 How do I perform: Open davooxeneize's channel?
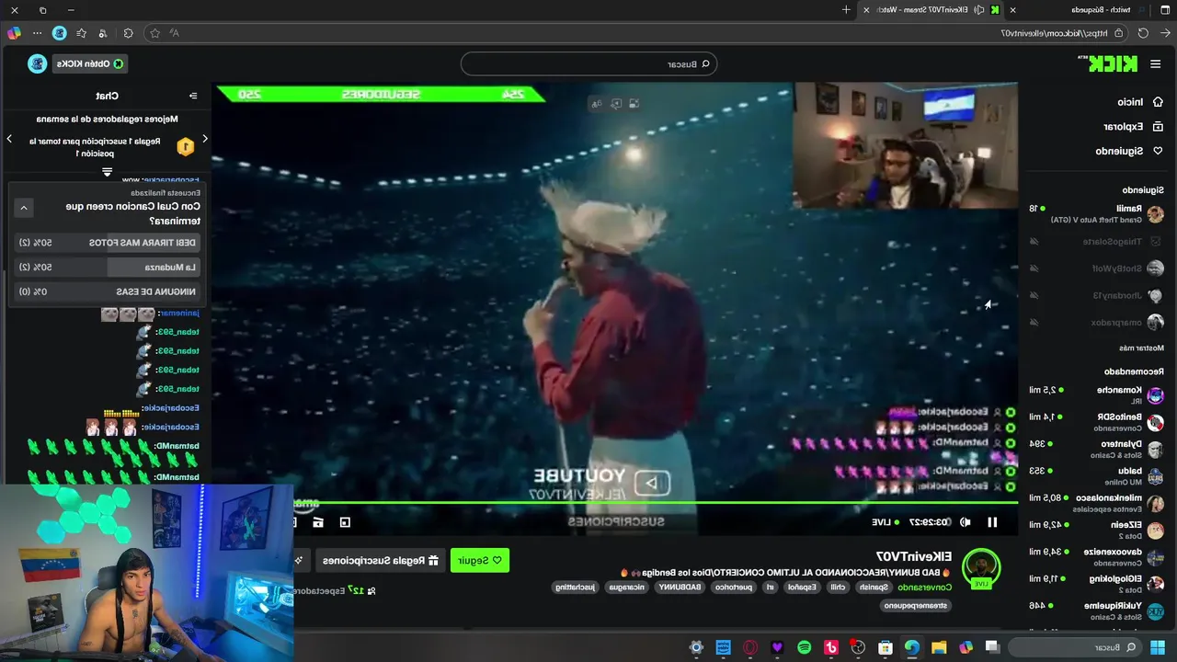tap(1097, 556)
